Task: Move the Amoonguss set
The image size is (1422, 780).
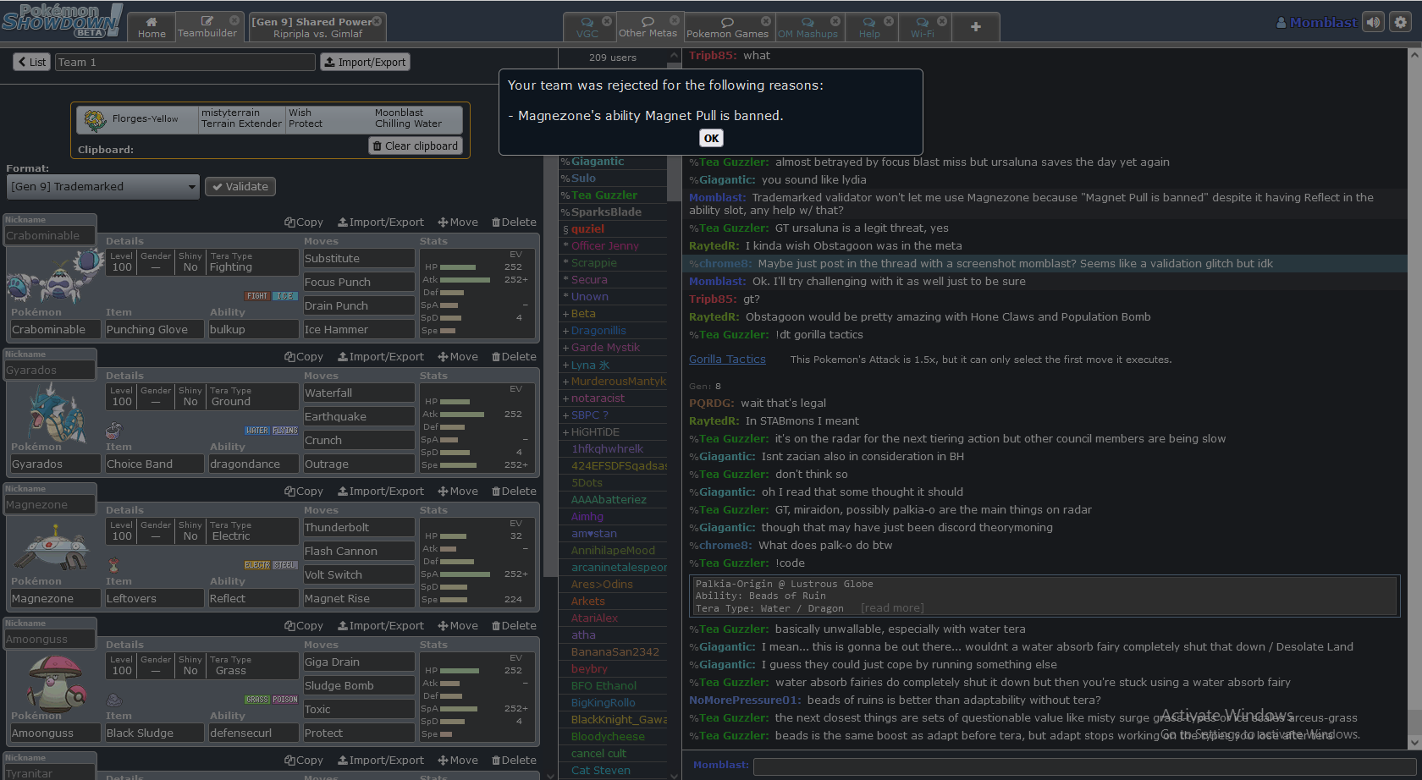Action: tap(458, 626)
